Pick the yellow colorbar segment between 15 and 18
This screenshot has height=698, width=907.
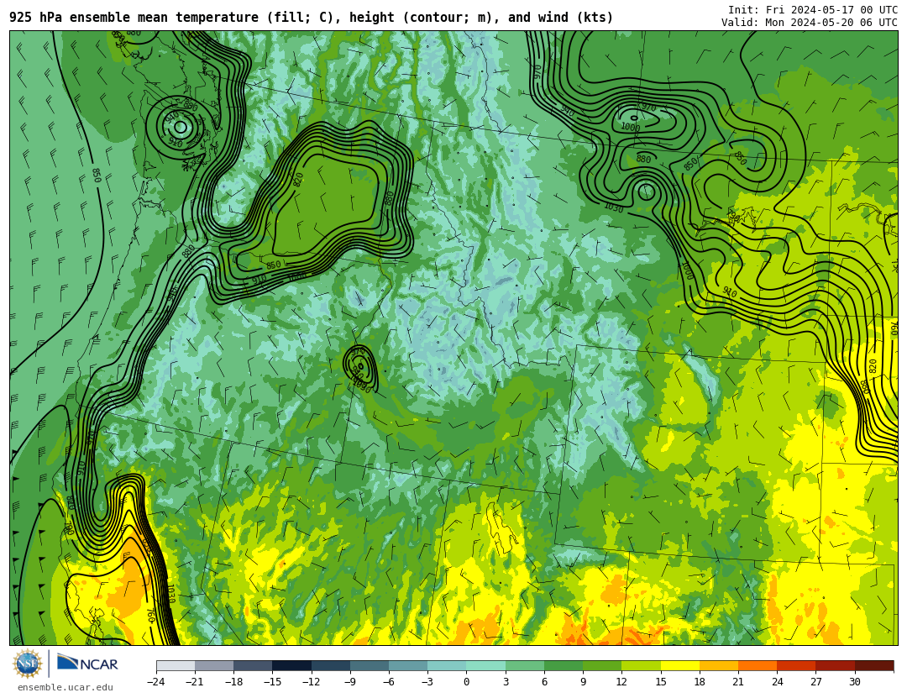680,665
